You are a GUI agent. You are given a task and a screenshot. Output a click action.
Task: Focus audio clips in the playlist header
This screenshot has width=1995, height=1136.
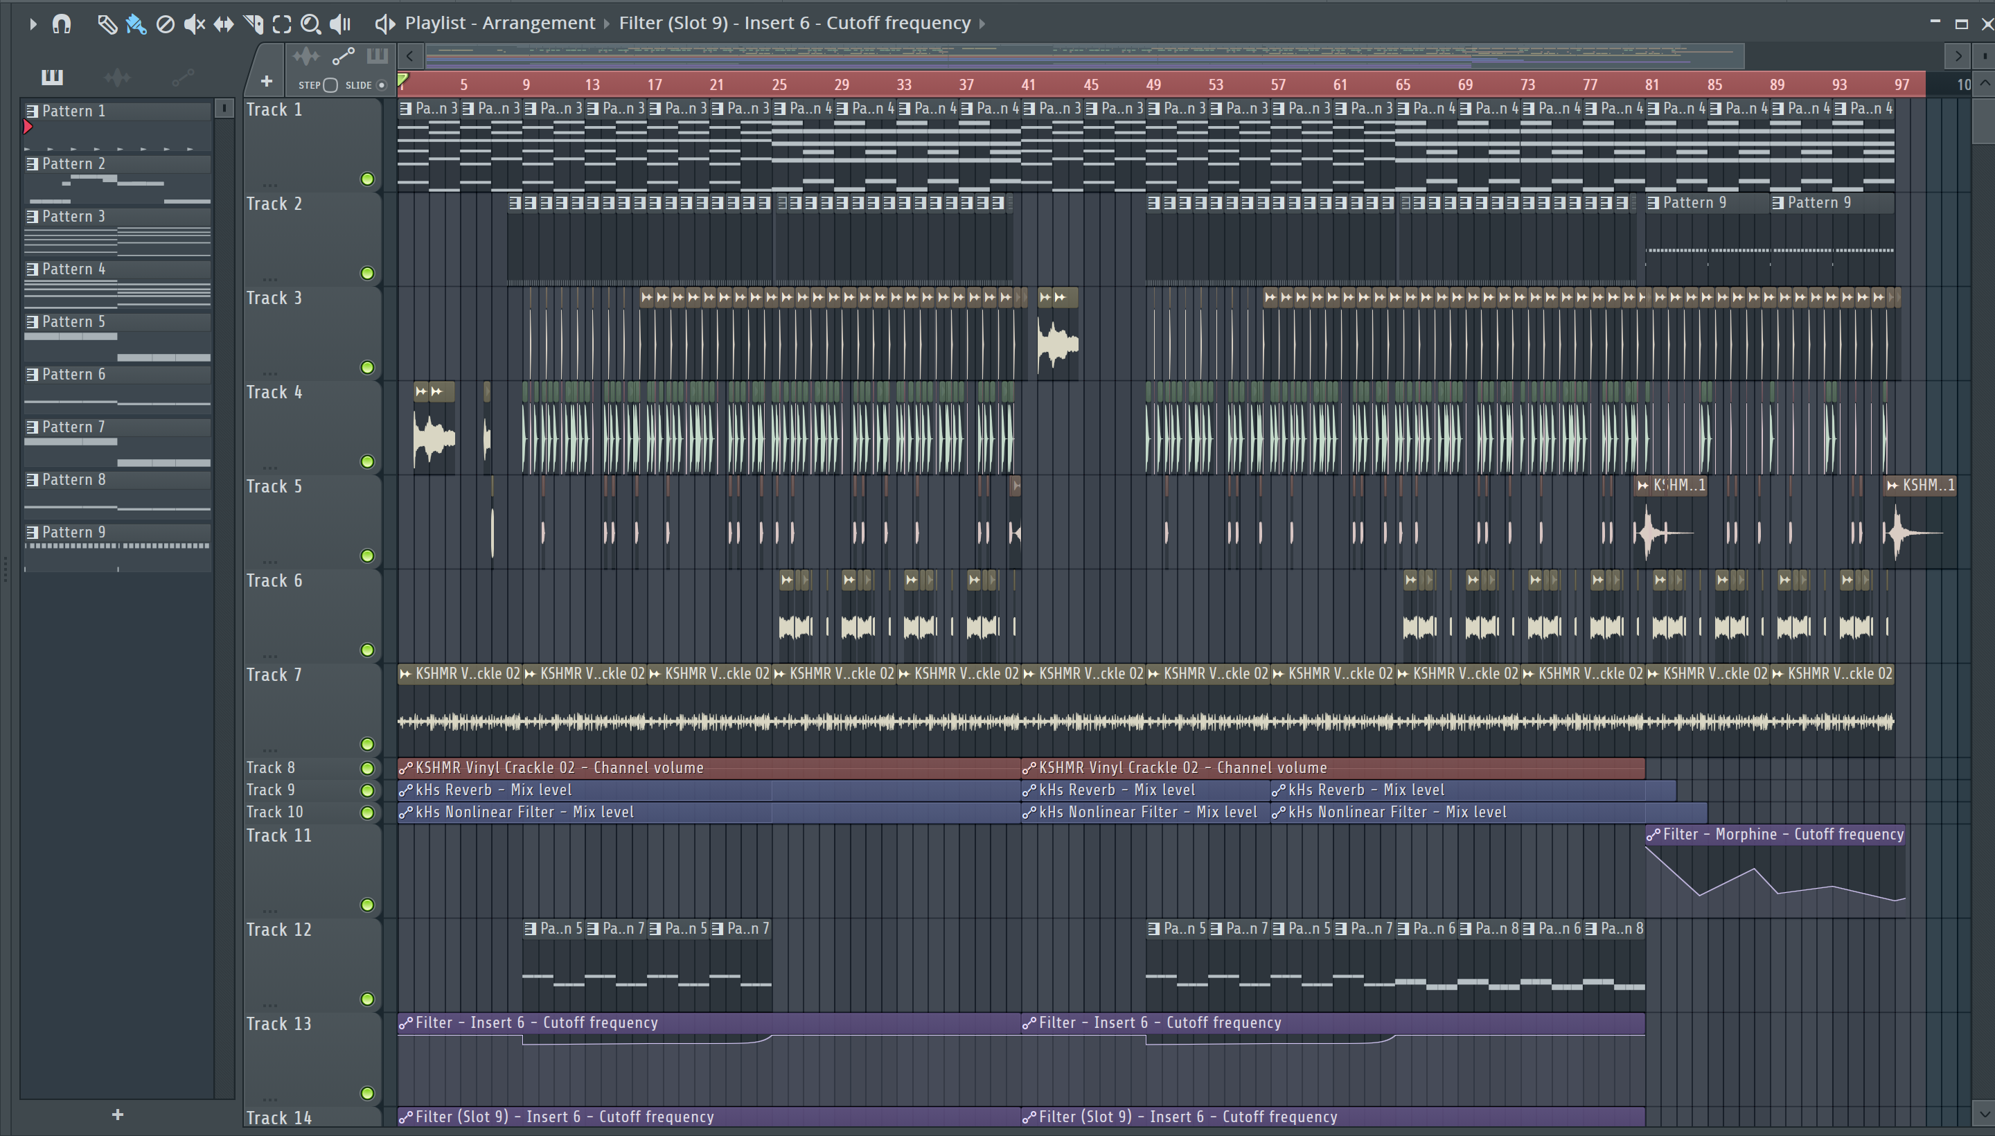click(x=306, y=56)
